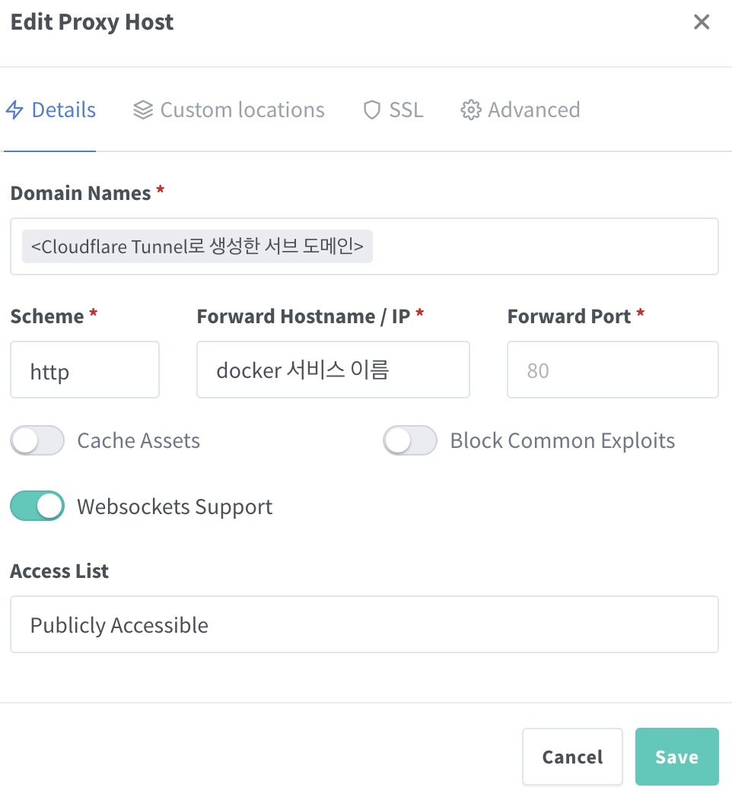Click the green Save button
The height and width of the screenshot is (800, 732).
point(676,757)
